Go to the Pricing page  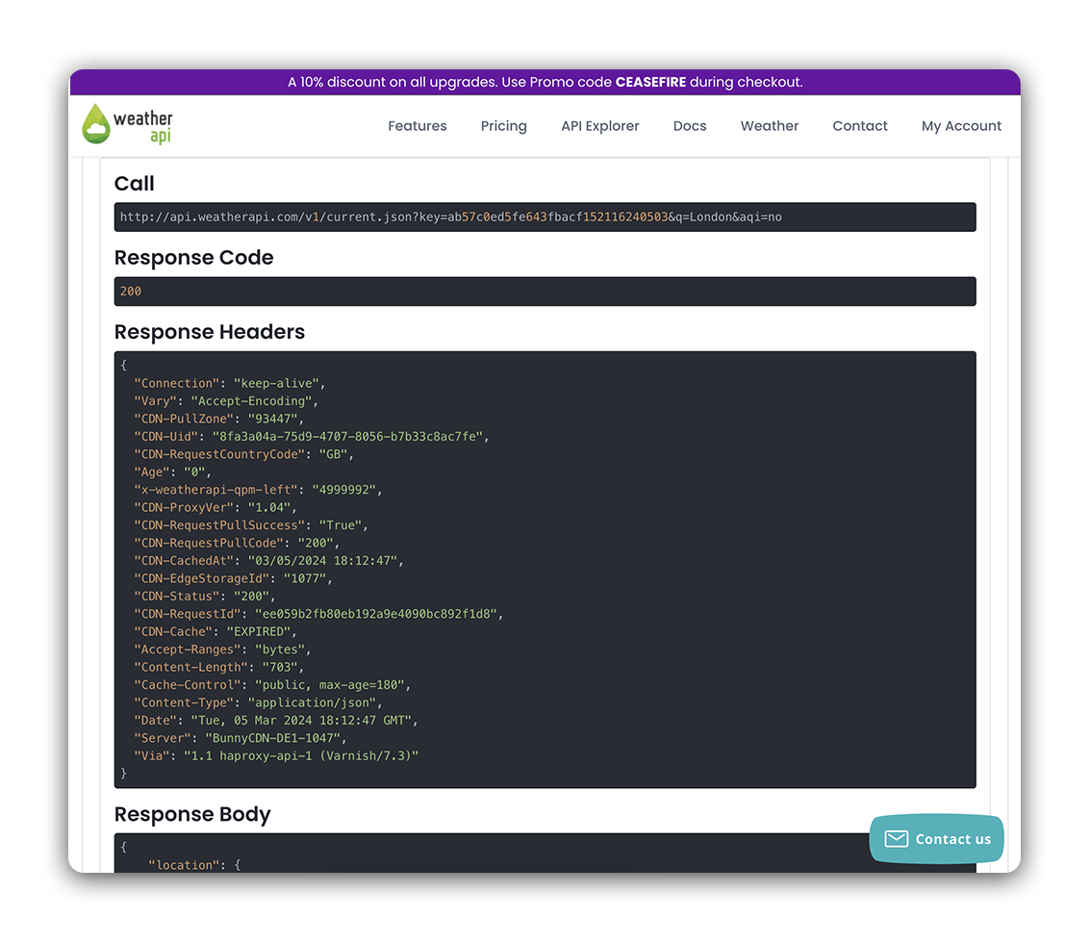pos(503,126)
